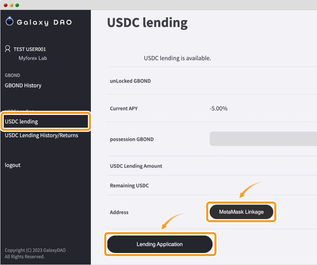This screenshot has height=265, width=317.
Task: Click the Current APY -5.00% value
Action: [x=218, y=108]
